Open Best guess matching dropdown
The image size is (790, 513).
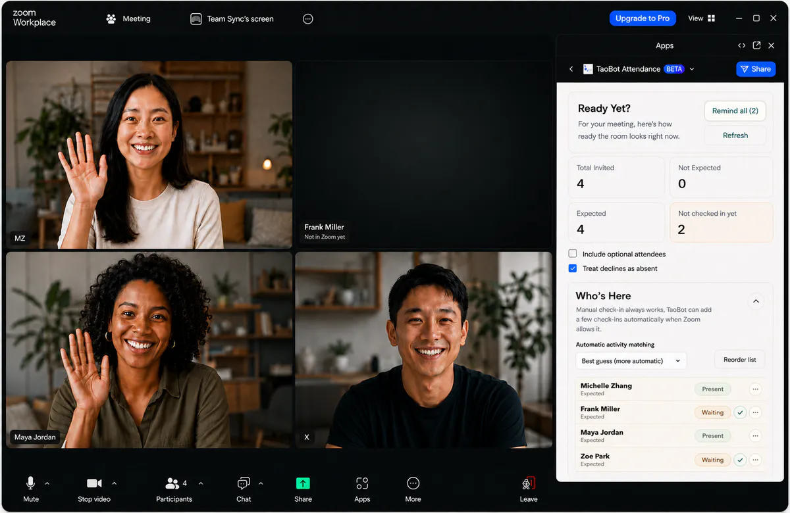tap(631, 360)
